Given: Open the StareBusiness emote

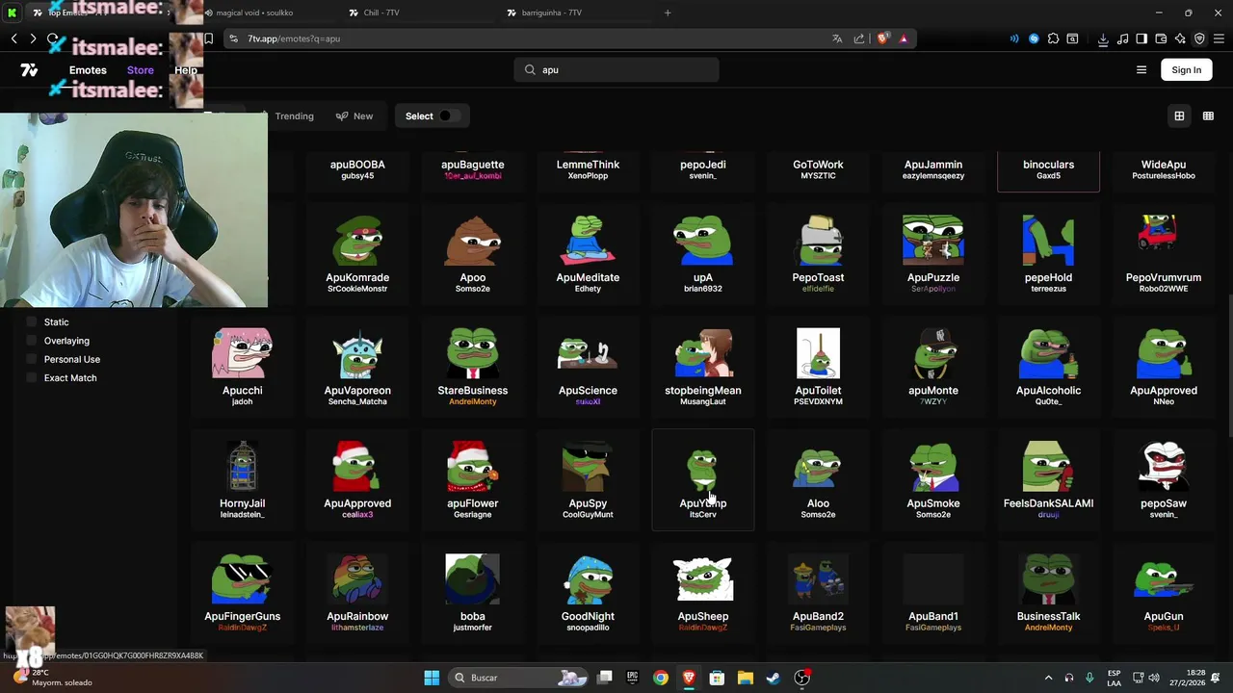Looking at the screenshot, I should [x=472, y=366].
